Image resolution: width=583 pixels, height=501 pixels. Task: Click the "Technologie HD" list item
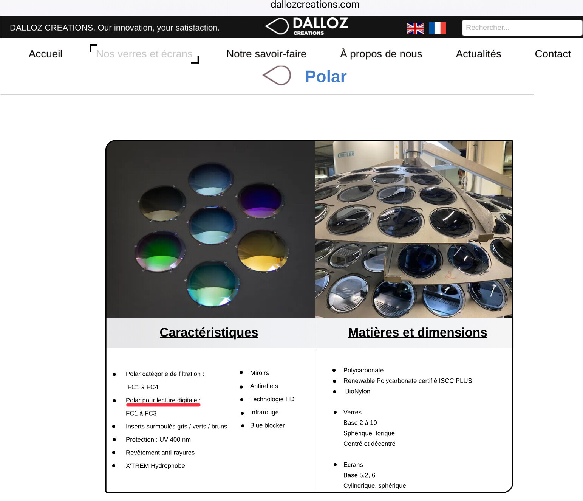(x=272, y=399)
